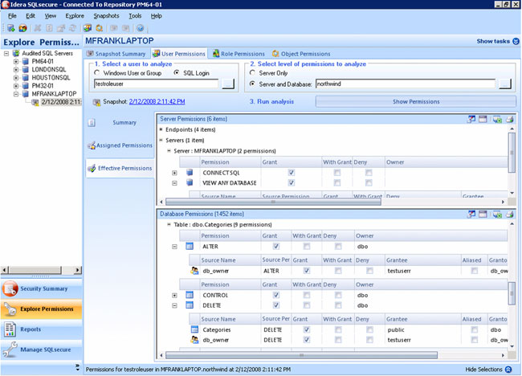Open the Explore Permissions navigation button
This screenshot has width=522, height=376.
point(41,309)
